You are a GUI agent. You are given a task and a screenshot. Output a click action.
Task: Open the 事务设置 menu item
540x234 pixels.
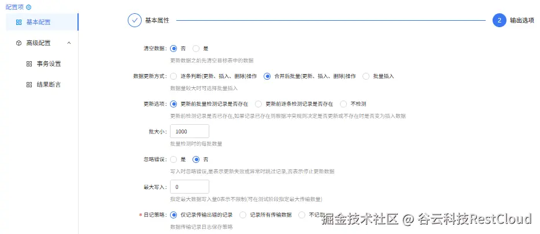[42, 64]
